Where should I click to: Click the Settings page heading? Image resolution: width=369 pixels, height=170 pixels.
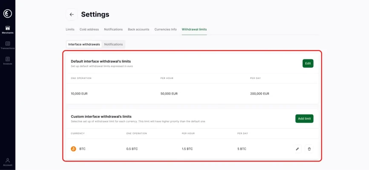click(95, 14)
